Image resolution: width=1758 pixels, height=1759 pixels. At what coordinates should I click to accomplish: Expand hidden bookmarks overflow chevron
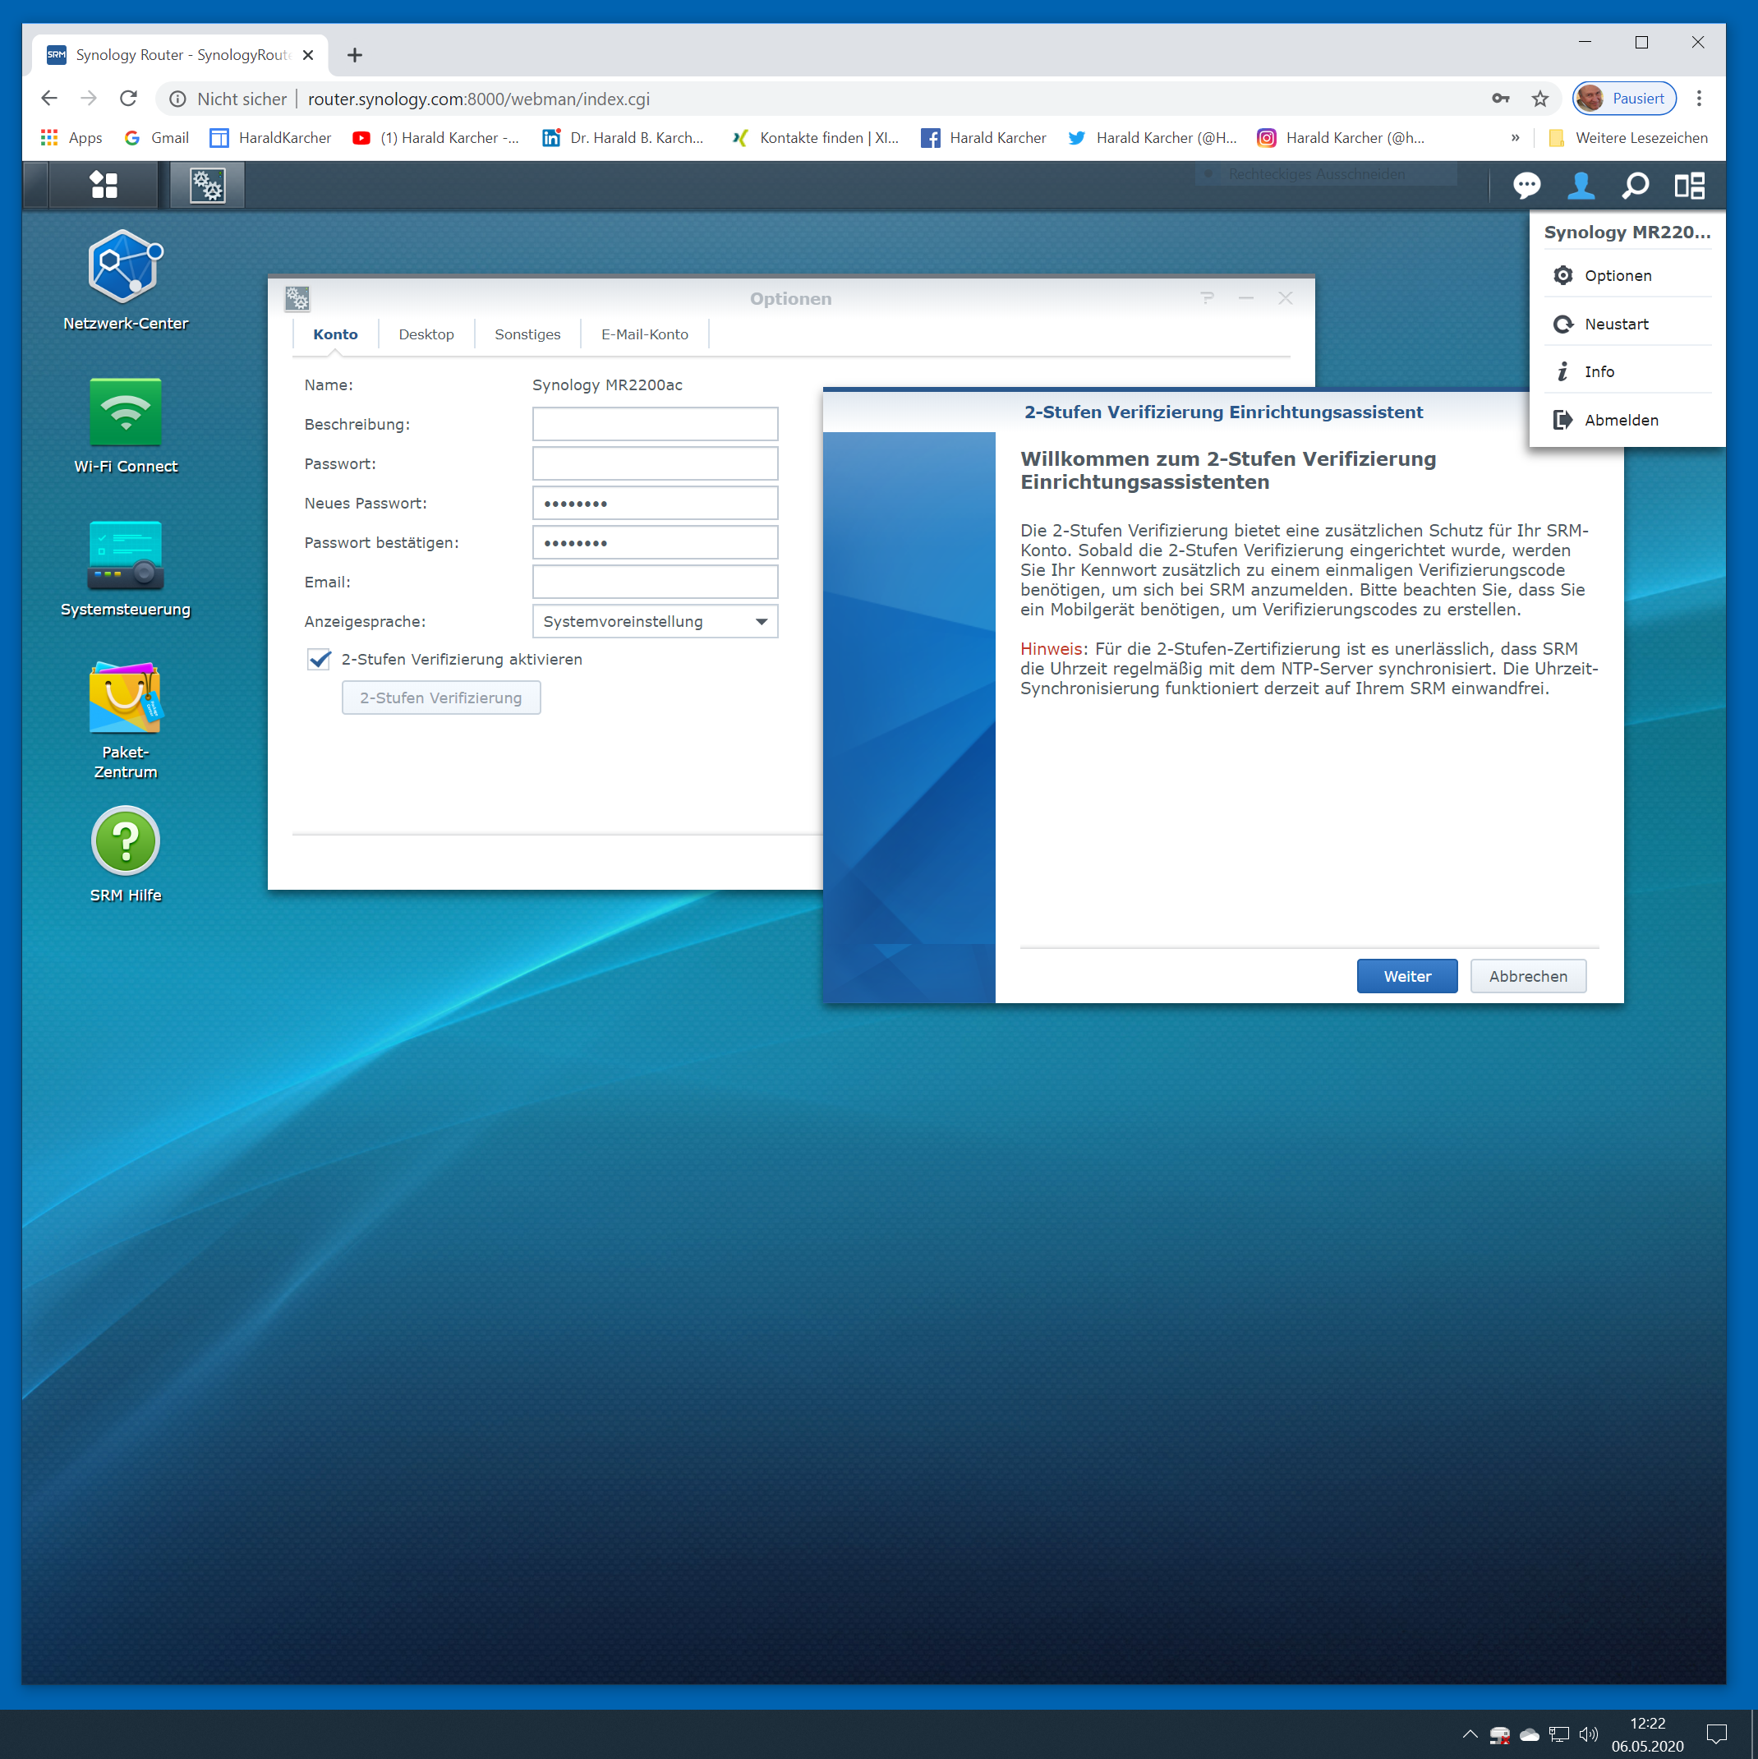pyautogui.click(x=1515, y=137)
